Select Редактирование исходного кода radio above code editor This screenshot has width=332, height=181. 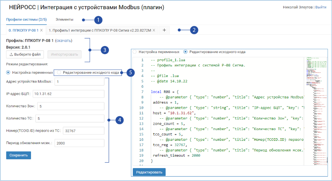185,52
